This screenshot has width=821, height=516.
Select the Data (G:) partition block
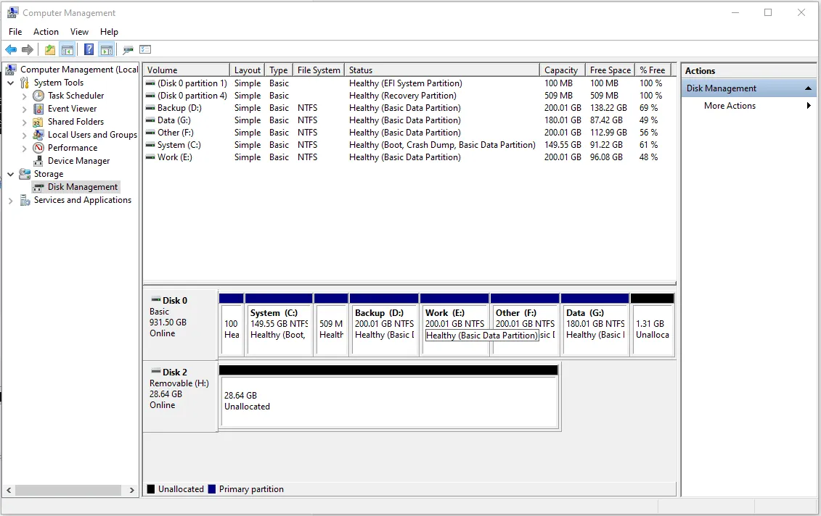coord(595,325)
